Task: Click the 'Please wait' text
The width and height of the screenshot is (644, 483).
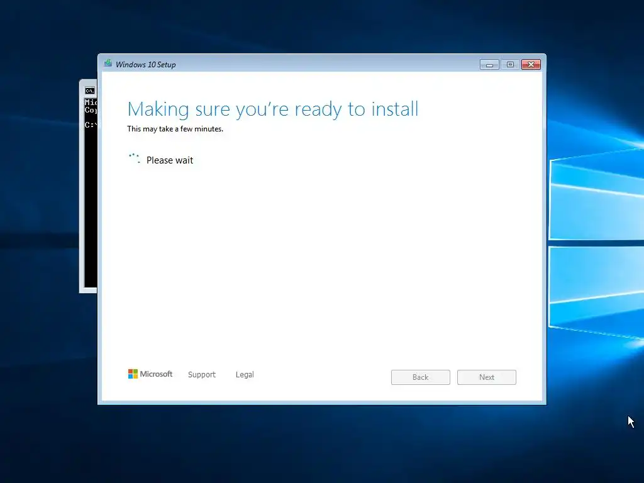Action: tap(170, 160)
